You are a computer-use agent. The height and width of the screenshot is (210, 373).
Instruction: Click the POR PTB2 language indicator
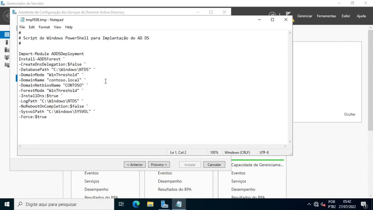tap(332, 204)
